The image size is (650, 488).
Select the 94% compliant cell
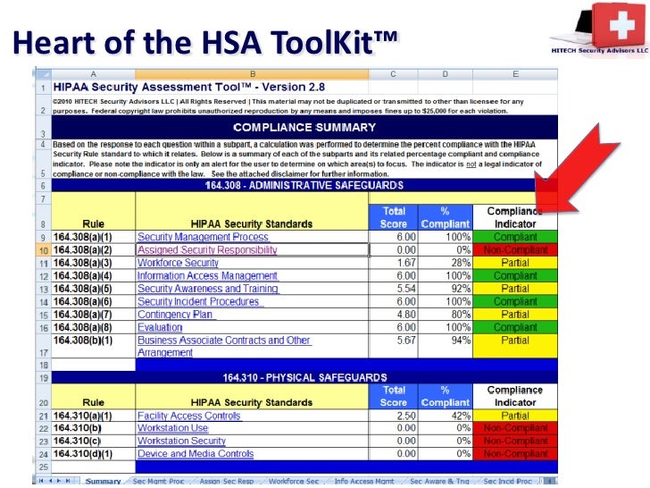[446, 346]
